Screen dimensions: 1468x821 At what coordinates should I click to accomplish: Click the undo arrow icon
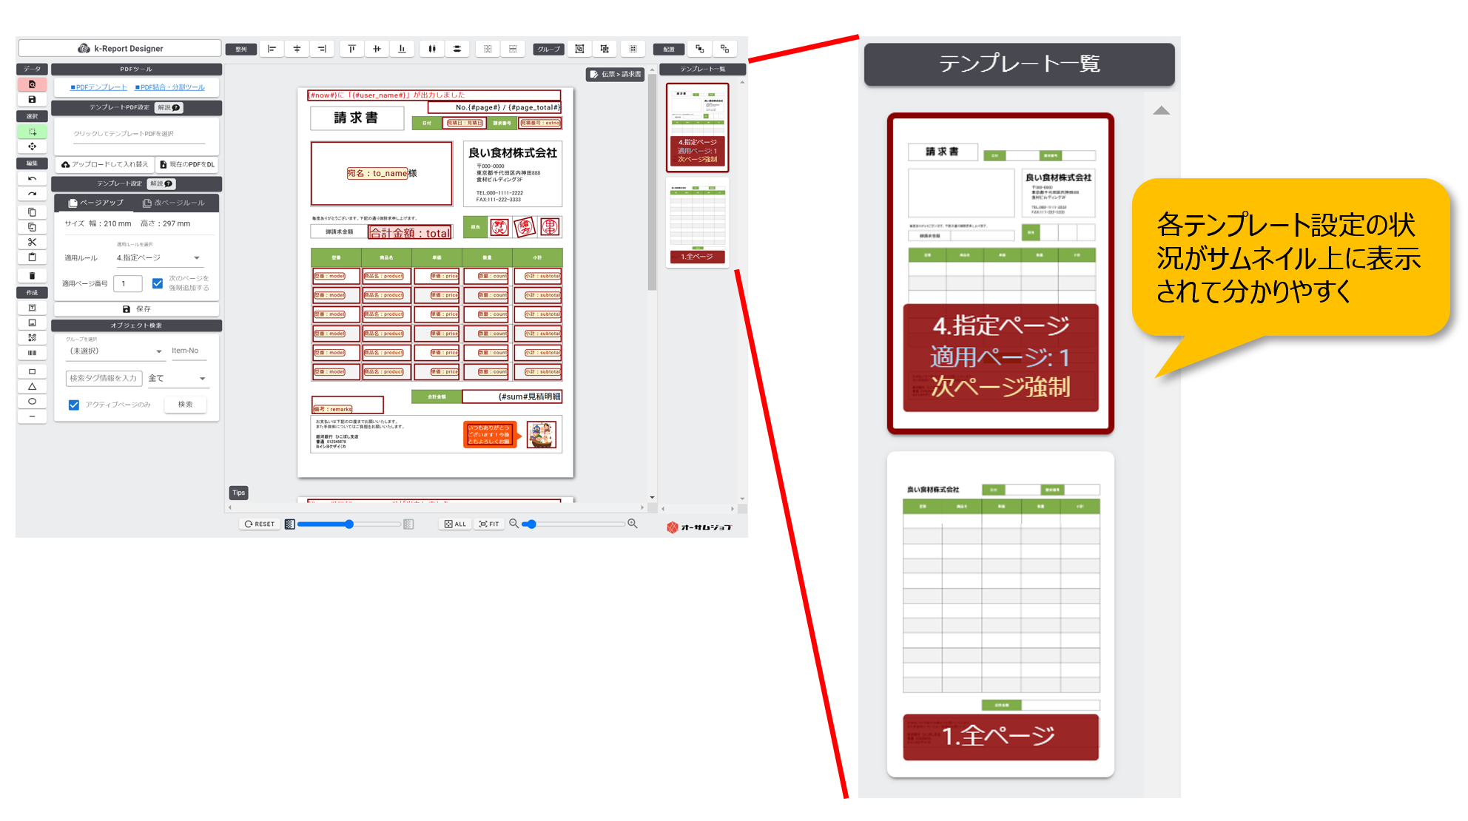point(32,179)
